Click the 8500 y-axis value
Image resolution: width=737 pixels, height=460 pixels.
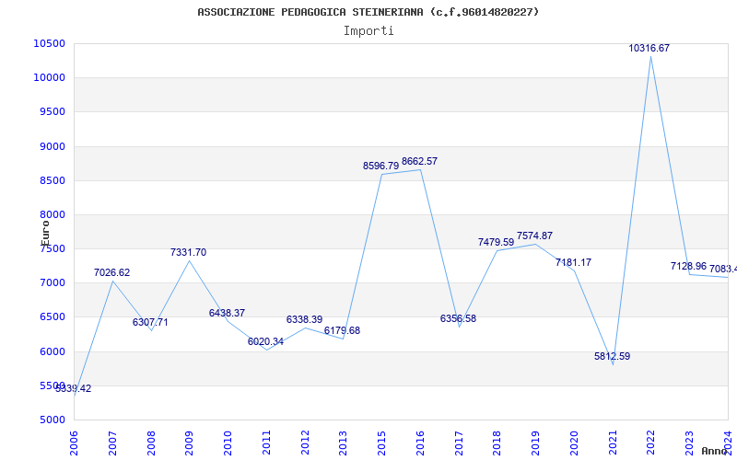(x=52, y=180)
